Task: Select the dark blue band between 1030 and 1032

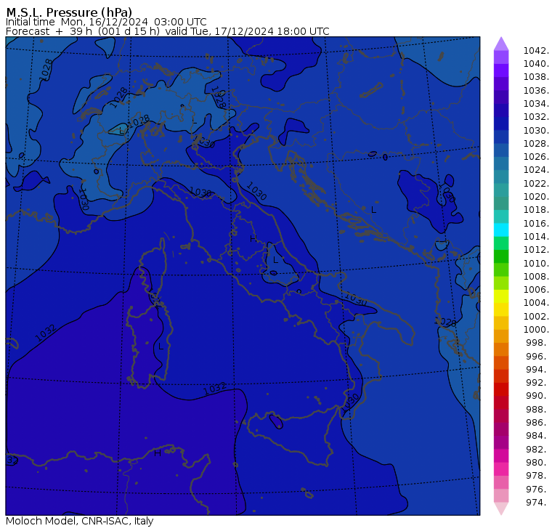Action: [x=501, y=123]
